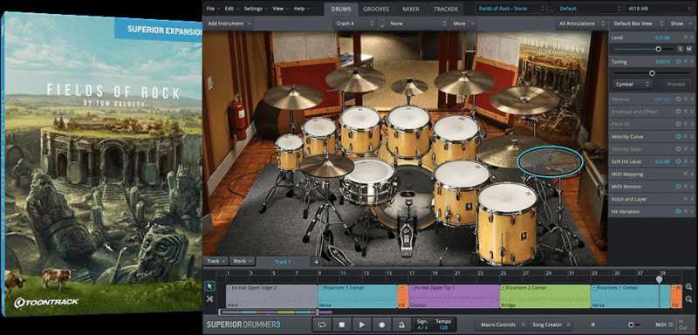Select the green Floortom 2 Center bridge block
The image size is (698, 335).
544,297
